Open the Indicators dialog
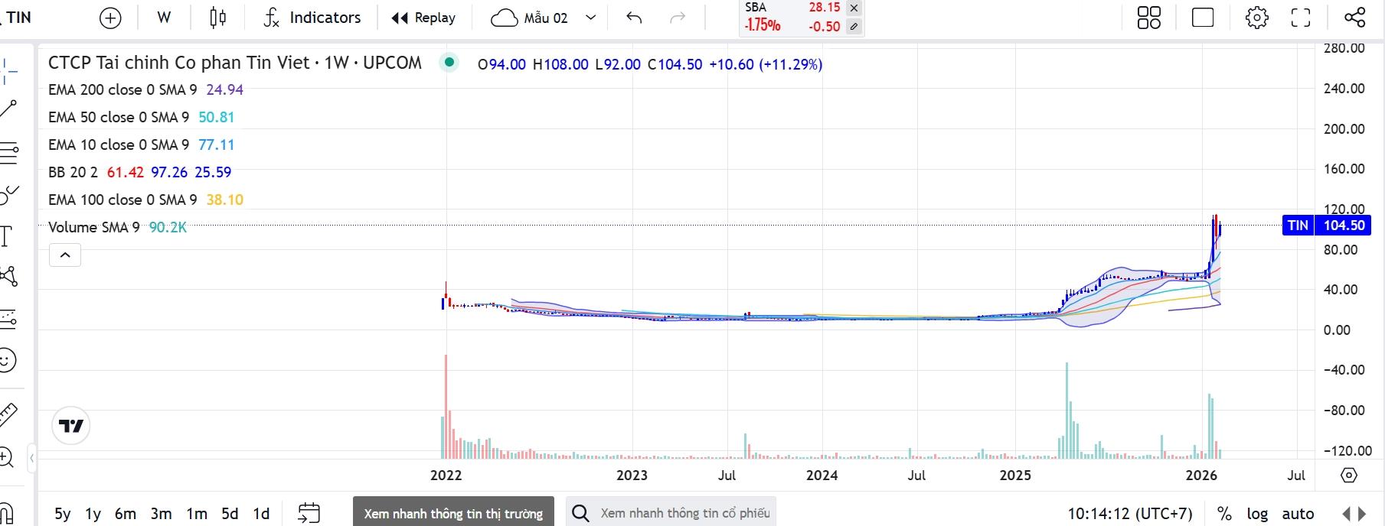The image size is (1385, 526). click(312, 18)
